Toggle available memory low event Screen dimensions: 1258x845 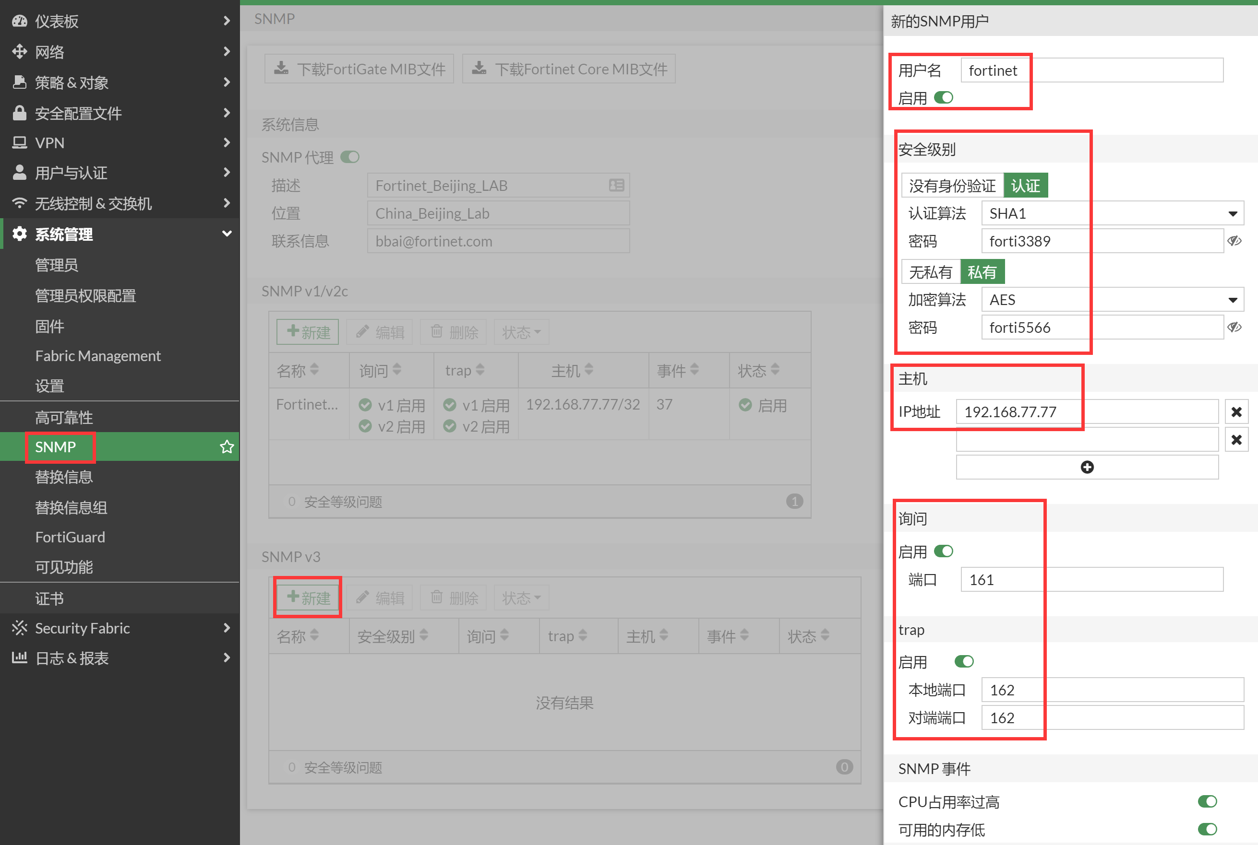(x=1208, y=829)
